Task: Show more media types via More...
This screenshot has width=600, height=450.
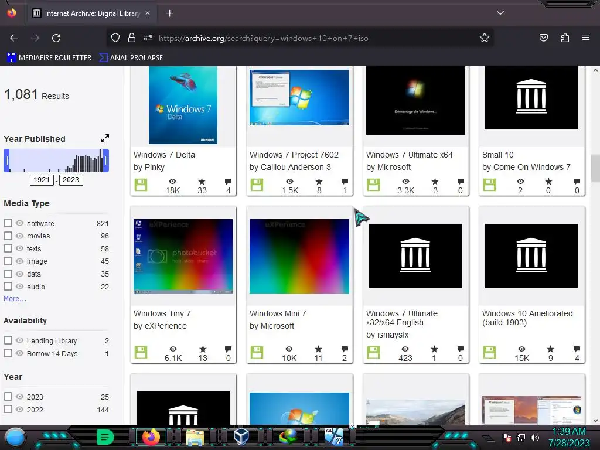Action: point(15,299)
